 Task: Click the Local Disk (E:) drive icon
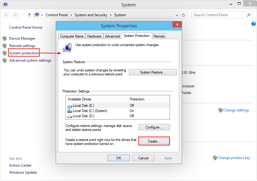click(70, 106)
